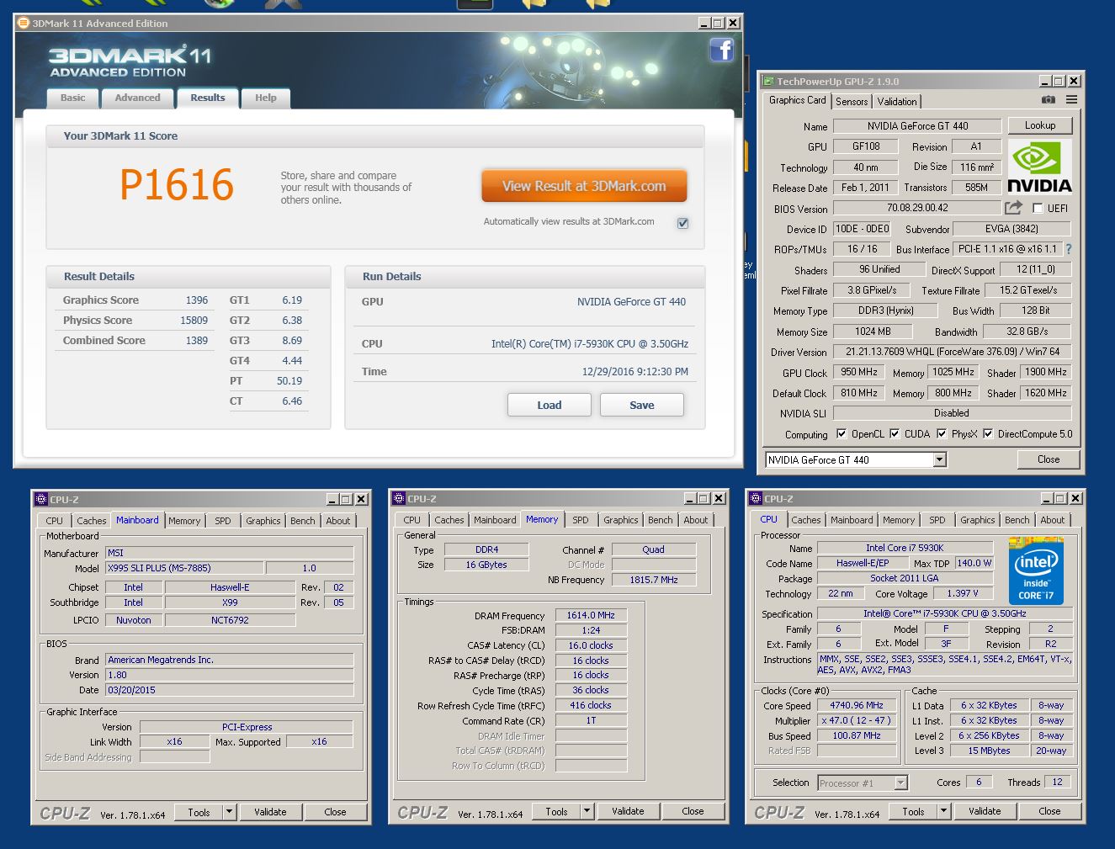Toggle the UEFI checkbox in GPU-Z
Viewport: 1115px width, 849px height.
point(1038,208)
